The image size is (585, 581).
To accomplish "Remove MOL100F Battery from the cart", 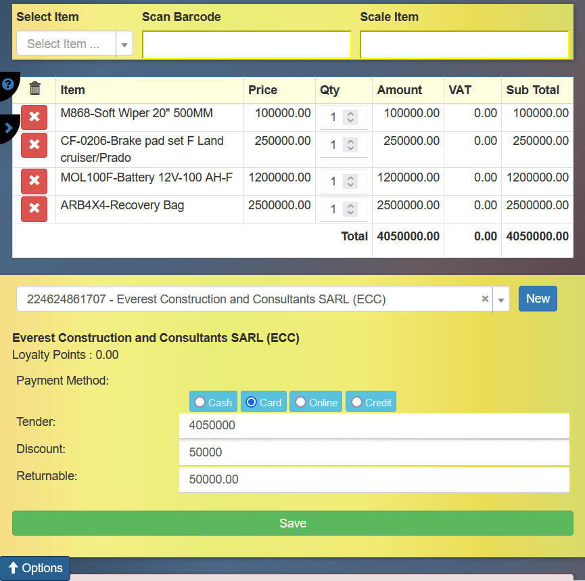I will [x=34, y=181].
